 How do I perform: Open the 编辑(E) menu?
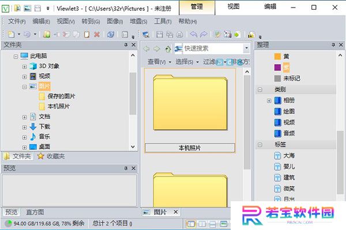41,21
